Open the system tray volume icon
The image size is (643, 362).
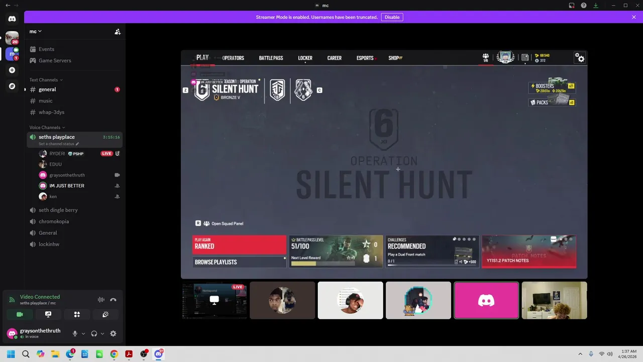click(x=610, y=354)
